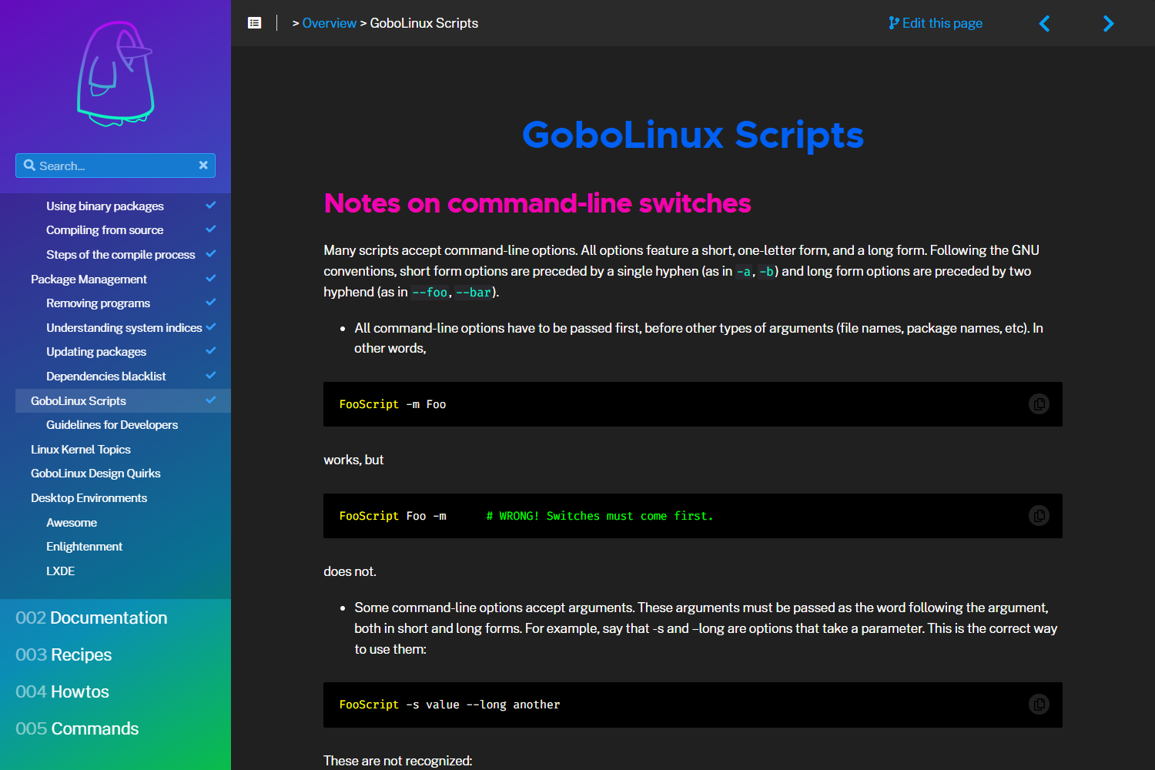Viewport: 1155px width, 770px height.
Task: Click the Edit this page link
Action: (x=935, y=23)
